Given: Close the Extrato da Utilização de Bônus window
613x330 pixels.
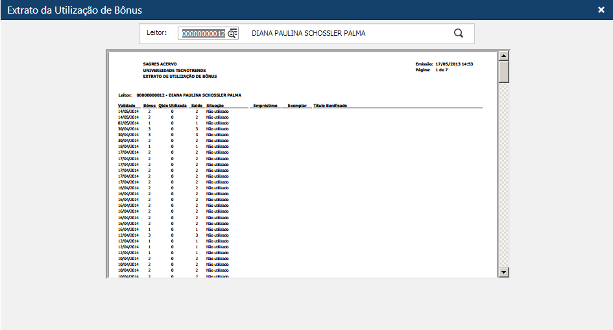Looking at the screenshot, I should click(x=601, y=10).
